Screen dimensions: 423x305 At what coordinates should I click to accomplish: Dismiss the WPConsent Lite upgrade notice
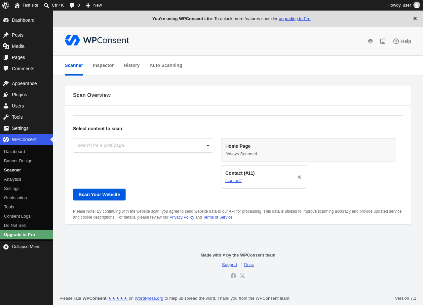pyautogui.click(x=415, y=18)
